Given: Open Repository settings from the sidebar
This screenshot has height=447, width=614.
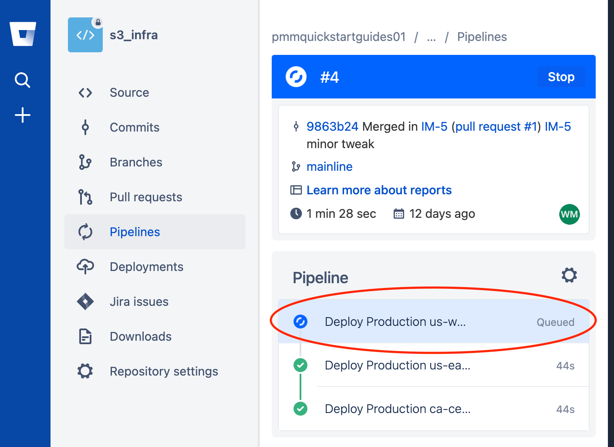Looking at the screenshot, I should click(85, 371).
